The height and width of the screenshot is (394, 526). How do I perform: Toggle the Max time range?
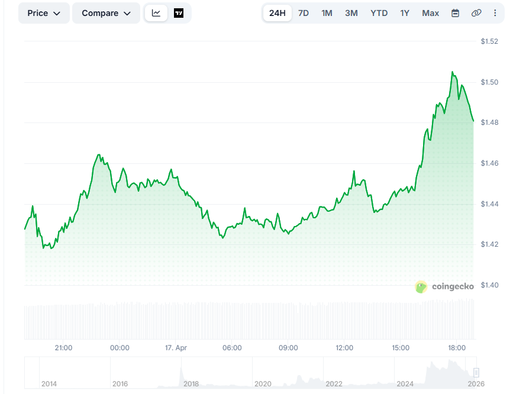coord(430,12)
